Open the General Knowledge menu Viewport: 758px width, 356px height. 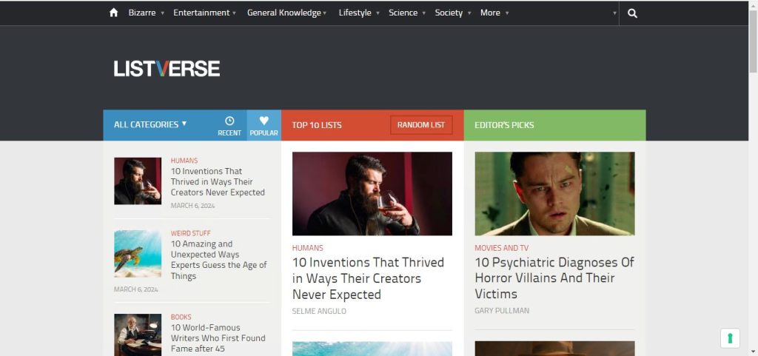[286, 13]
